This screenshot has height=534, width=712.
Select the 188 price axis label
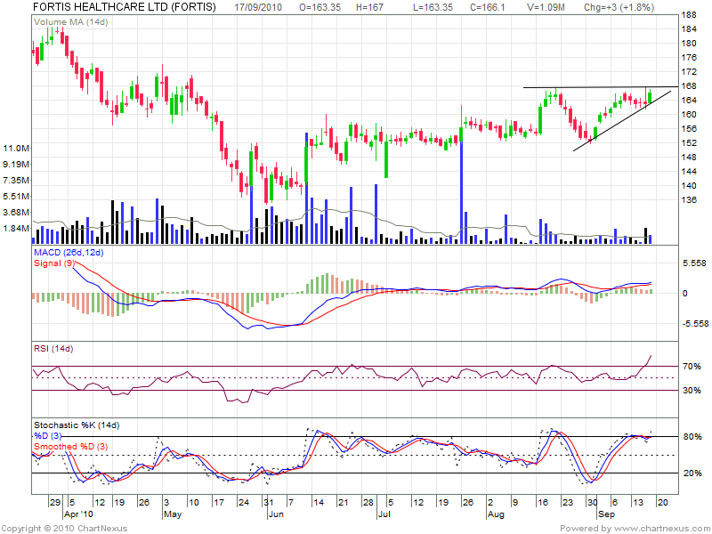point(688,16)
